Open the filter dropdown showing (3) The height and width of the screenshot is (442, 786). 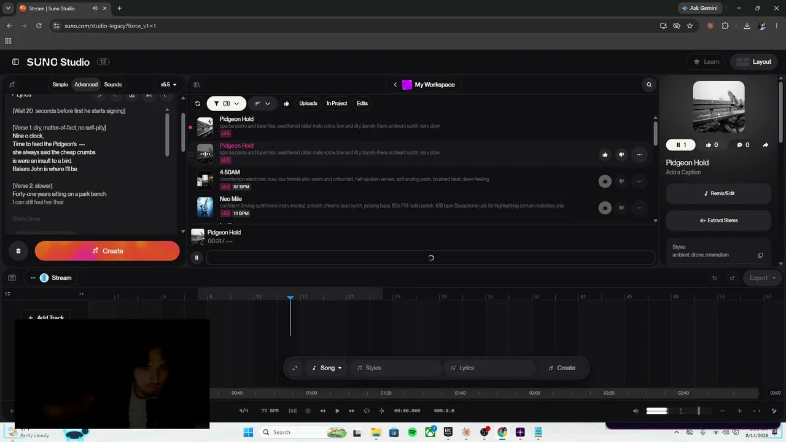point(227,104)
